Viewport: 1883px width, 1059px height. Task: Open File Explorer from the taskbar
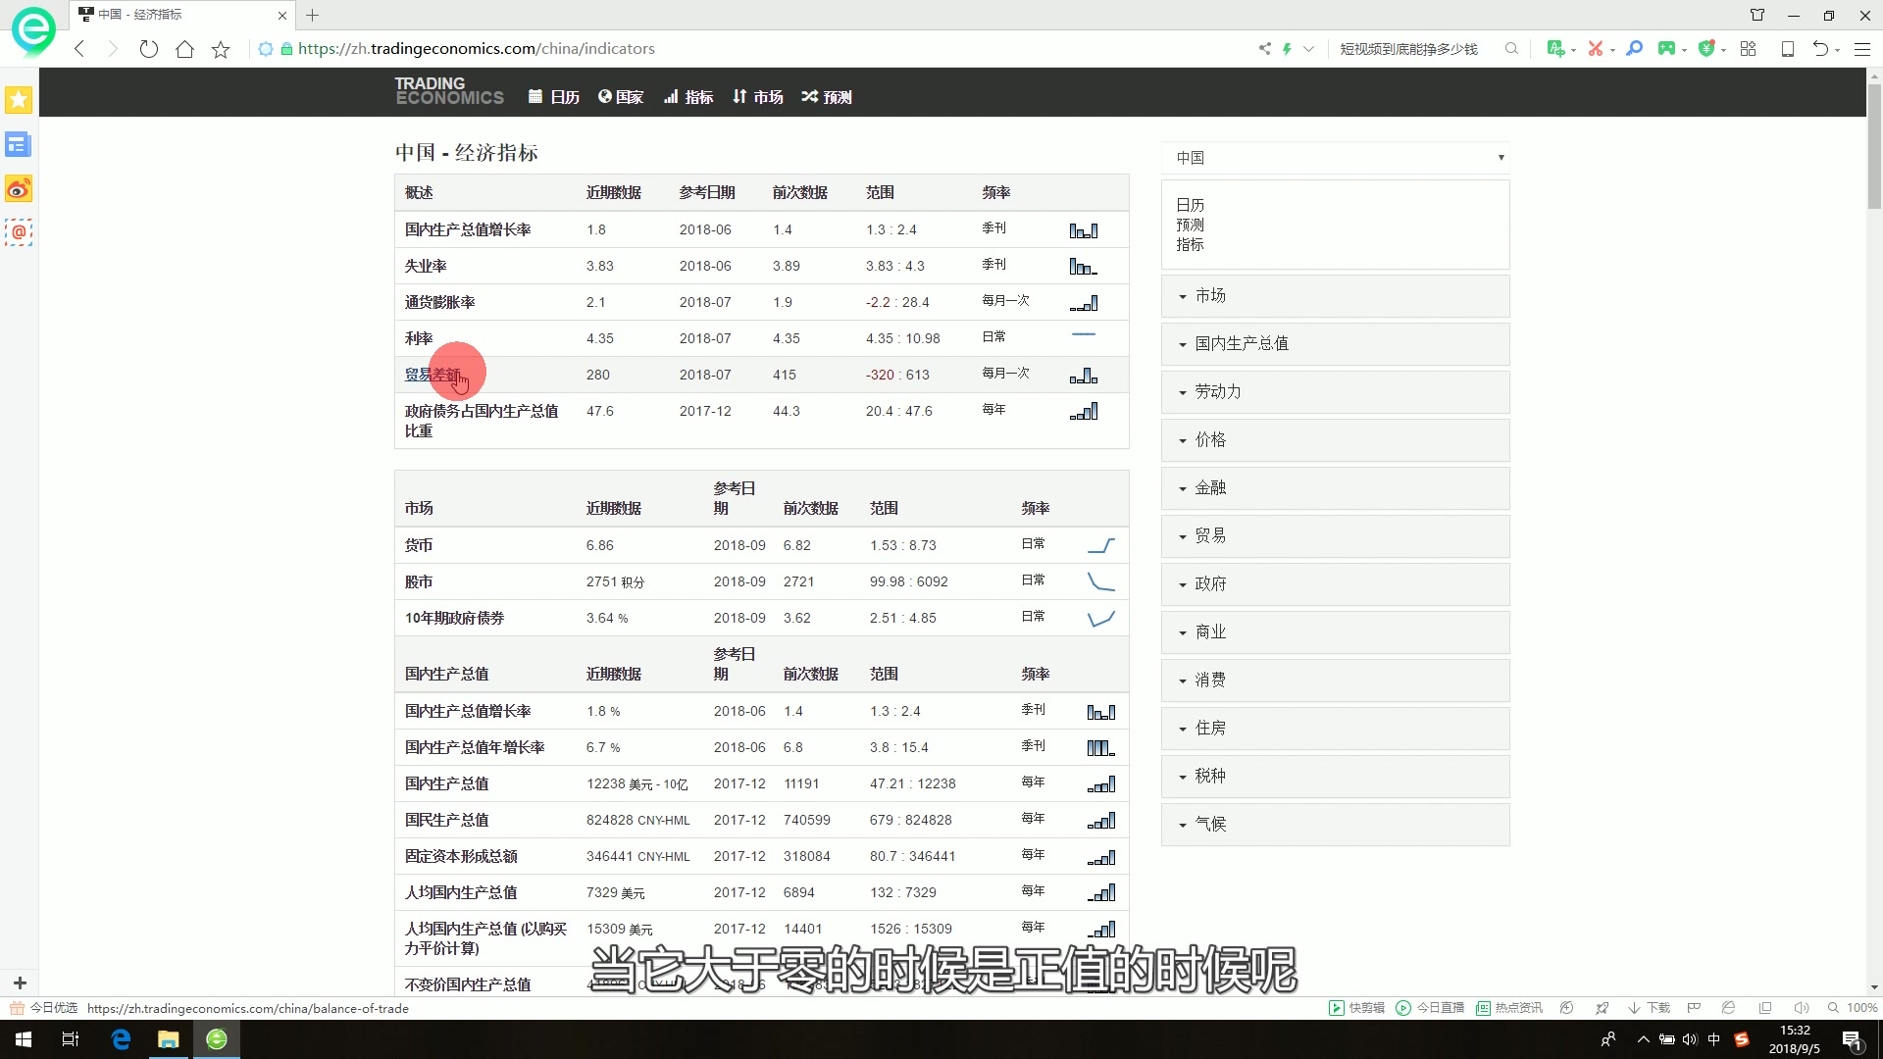(x=169, y=1039)
